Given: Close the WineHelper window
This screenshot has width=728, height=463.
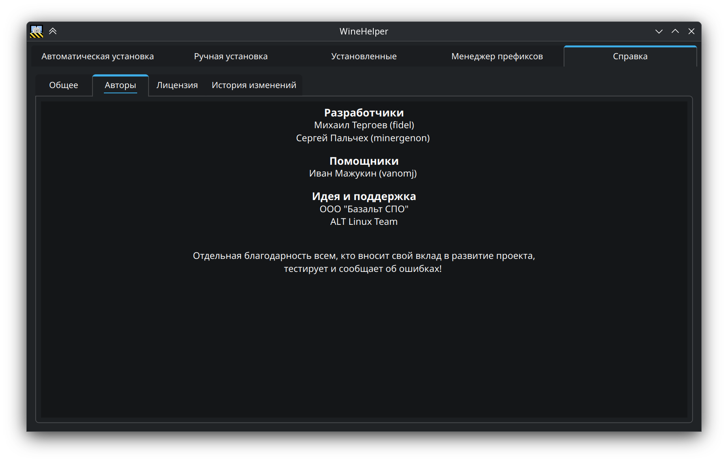Looking at the screenshot, I should (691, 31).
